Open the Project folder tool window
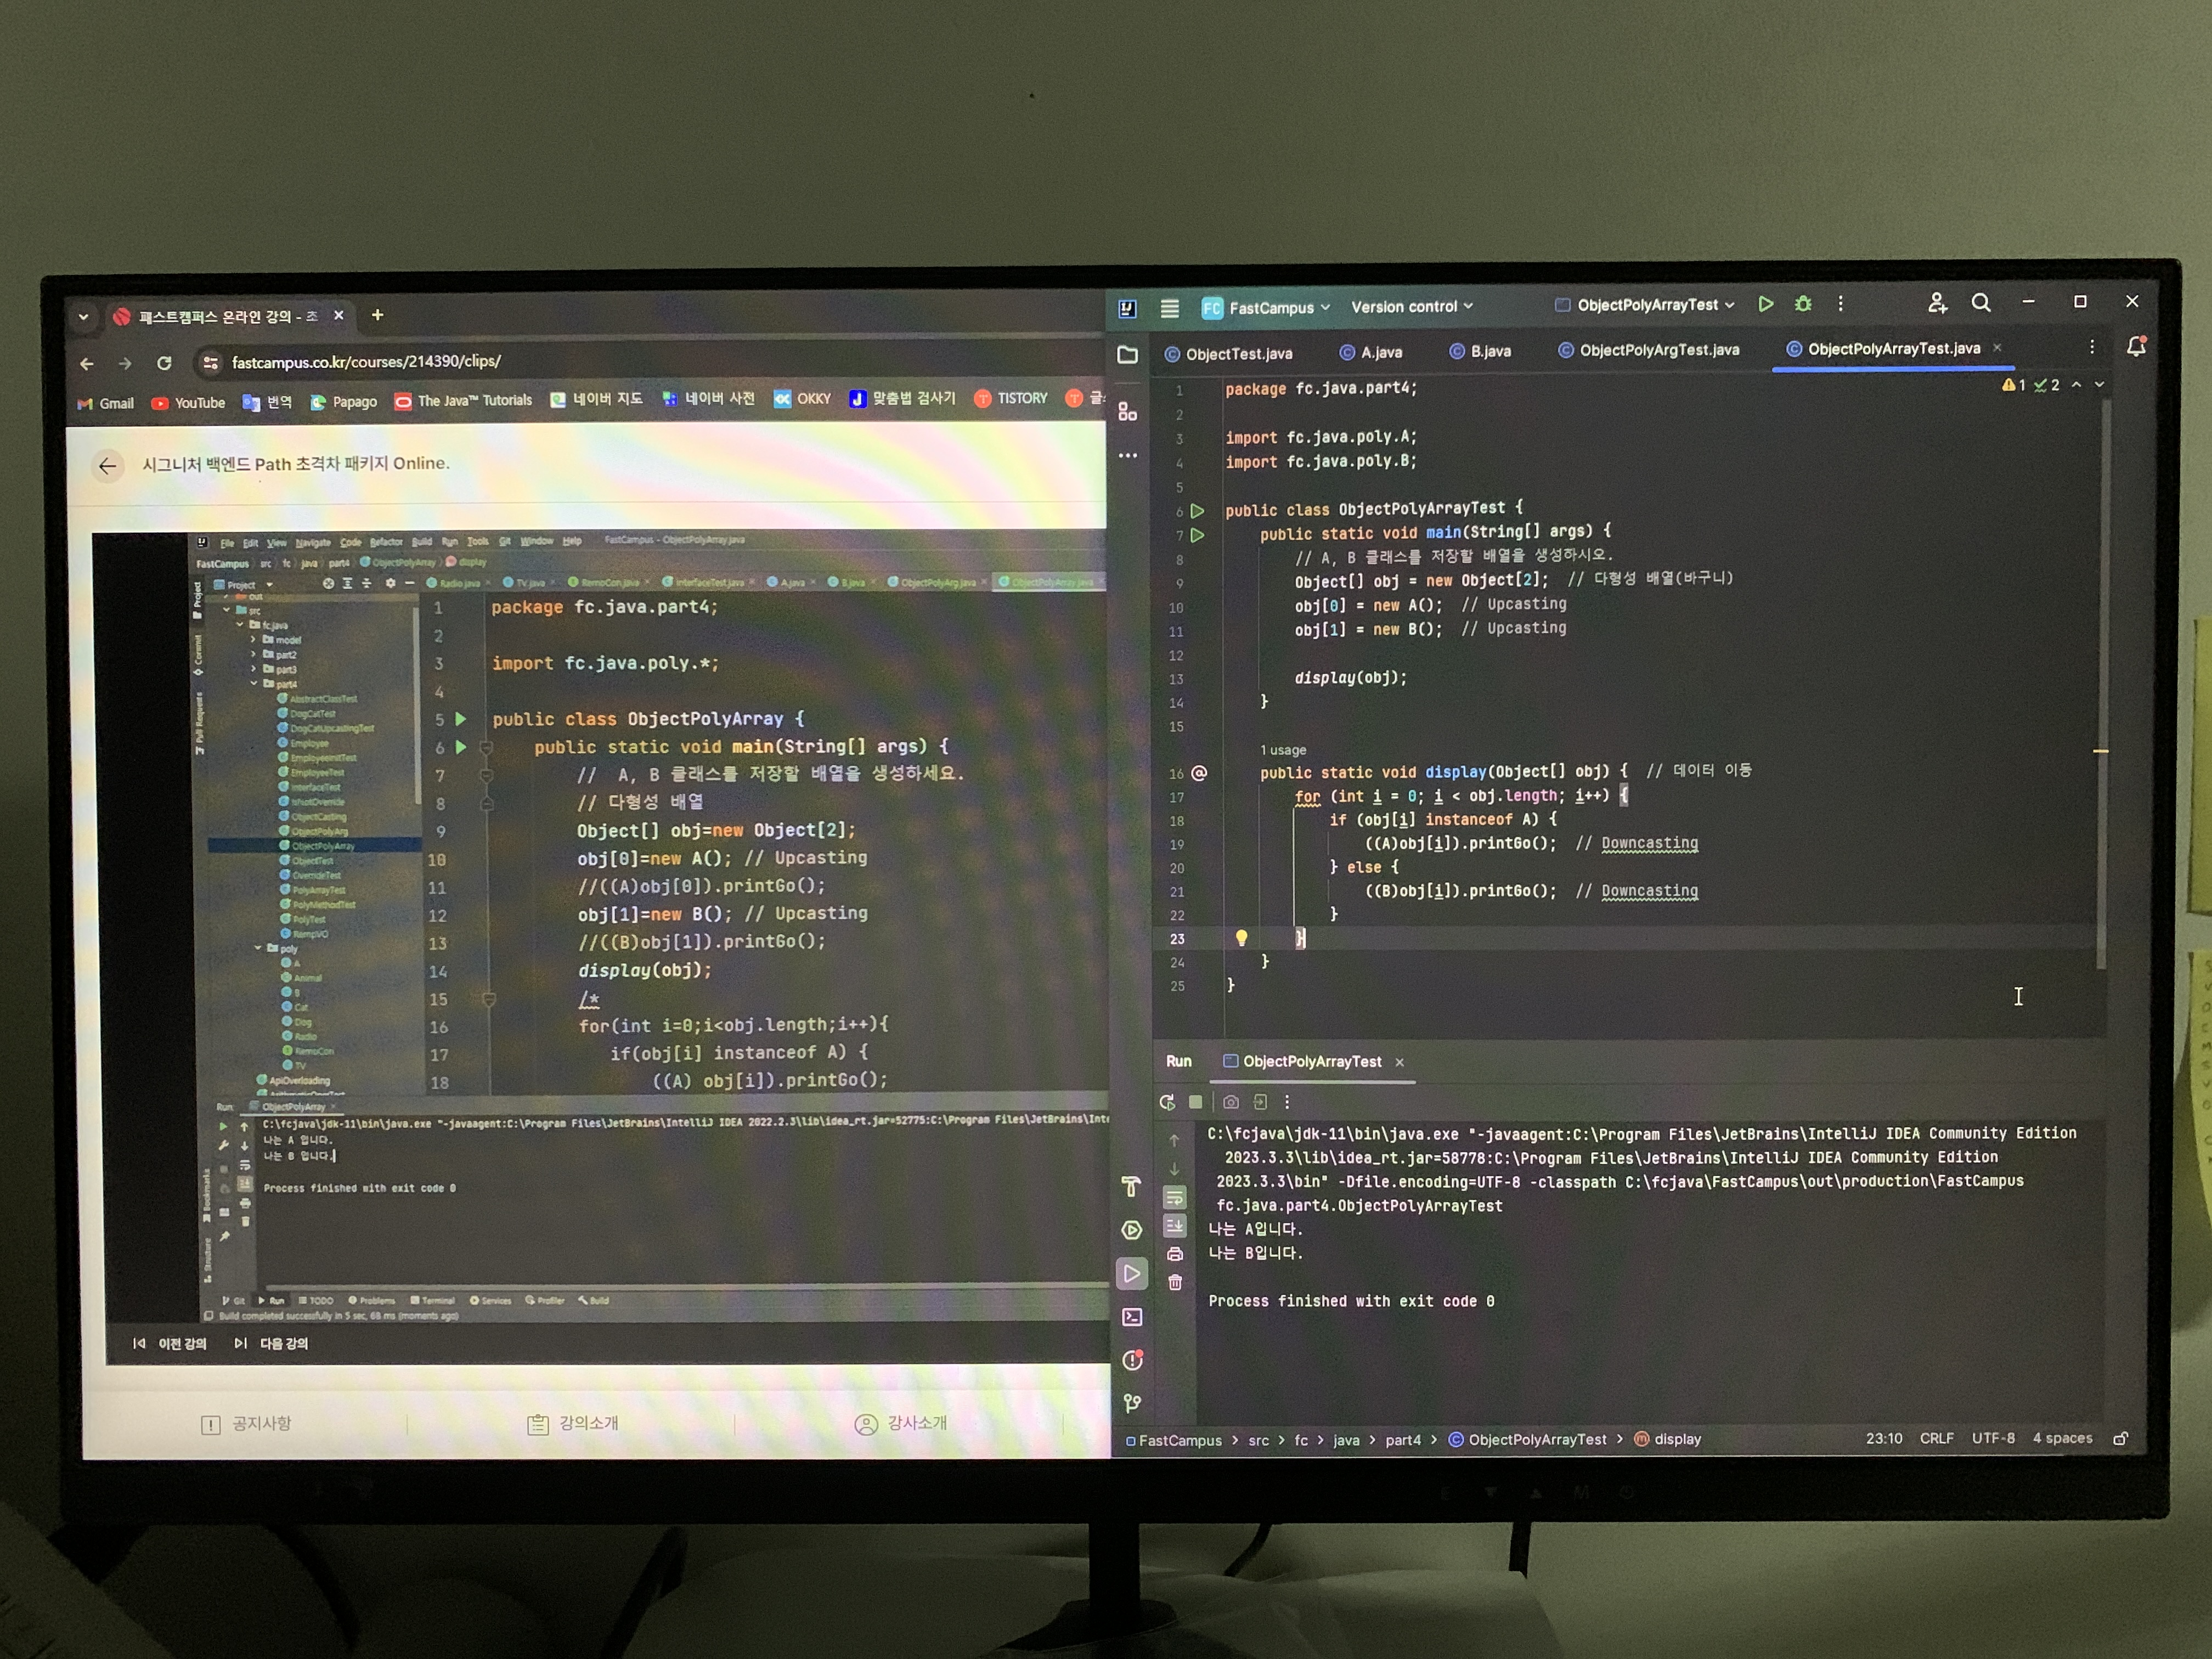 point(1128,355)
